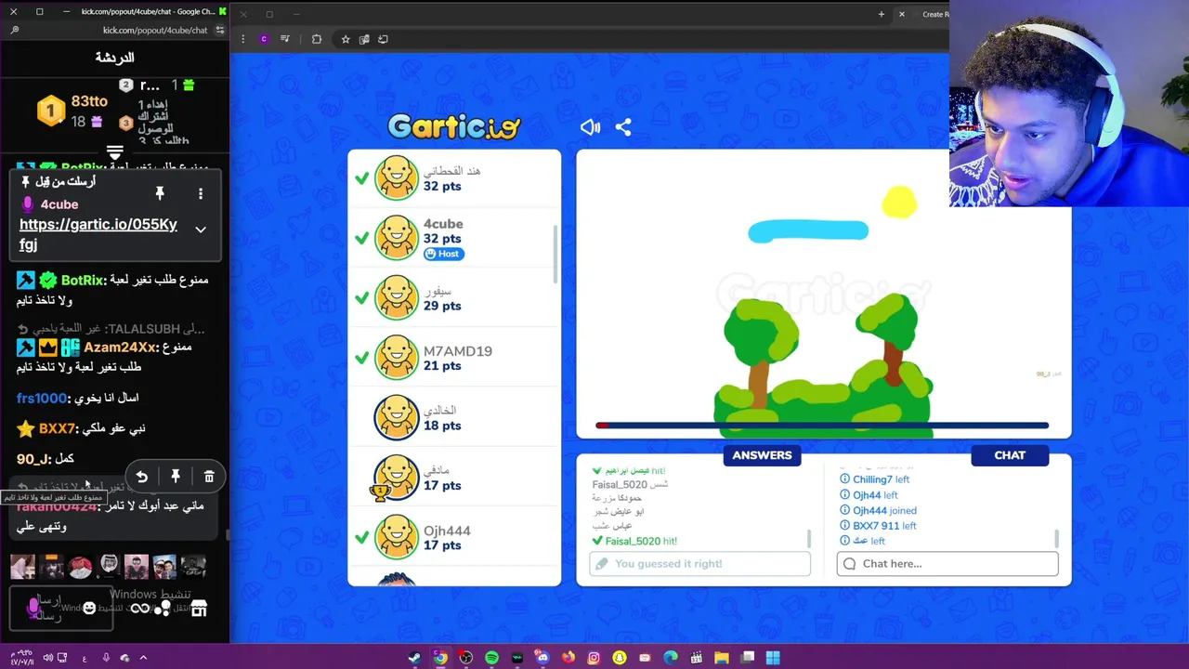1189x669 pixels.
Task: Open the Windows Start button
Action: coord(773,658)
